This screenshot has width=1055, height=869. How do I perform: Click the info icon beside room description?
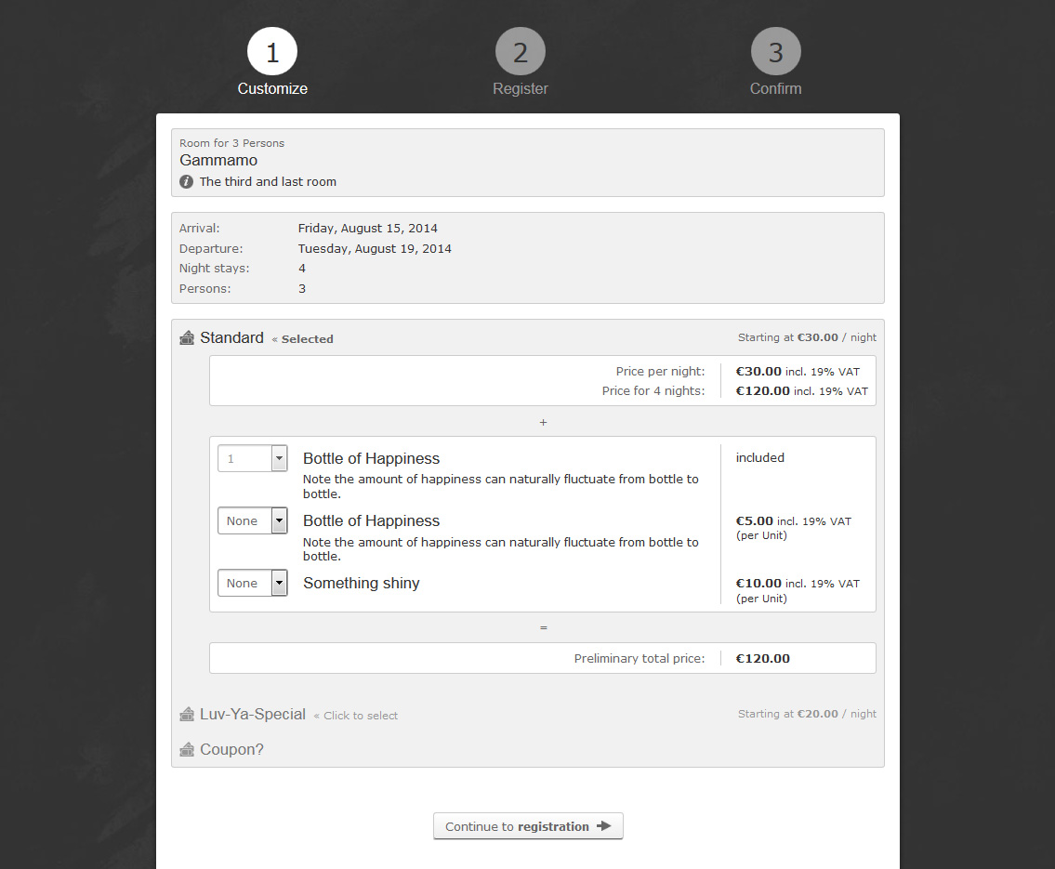tap(186, 182)
